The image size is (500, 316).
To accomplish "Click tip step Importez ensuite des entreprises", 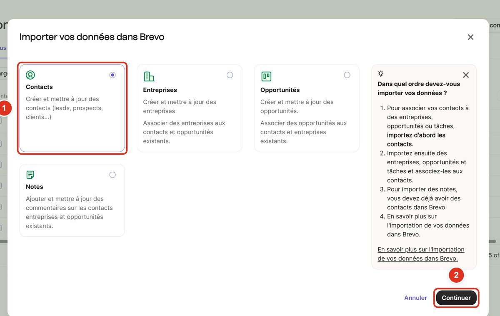I will pyautogui.click(x=427, y=167).
